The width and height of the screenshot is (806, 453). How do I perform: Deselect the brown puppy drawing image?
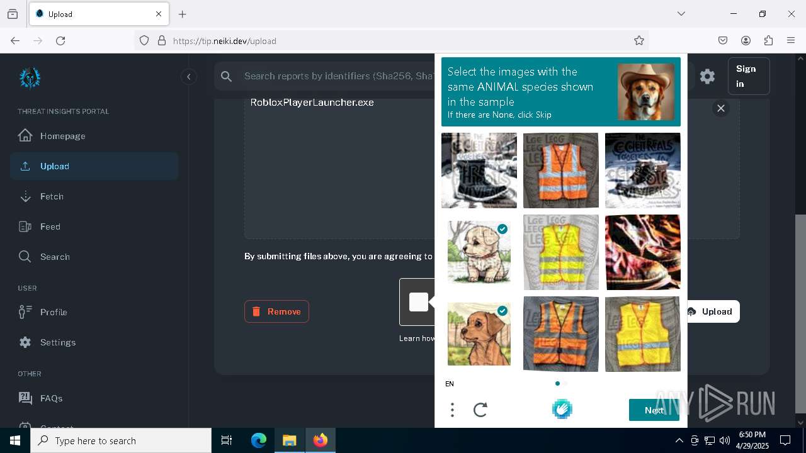[x=479, y=334]
